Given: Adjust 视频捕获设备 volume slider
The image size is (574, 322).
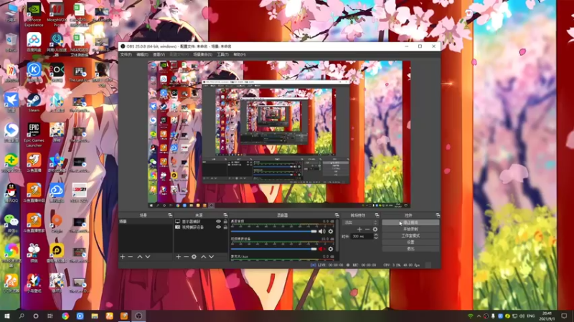Looking at the screenshot, I should click(x=273, y=249).
